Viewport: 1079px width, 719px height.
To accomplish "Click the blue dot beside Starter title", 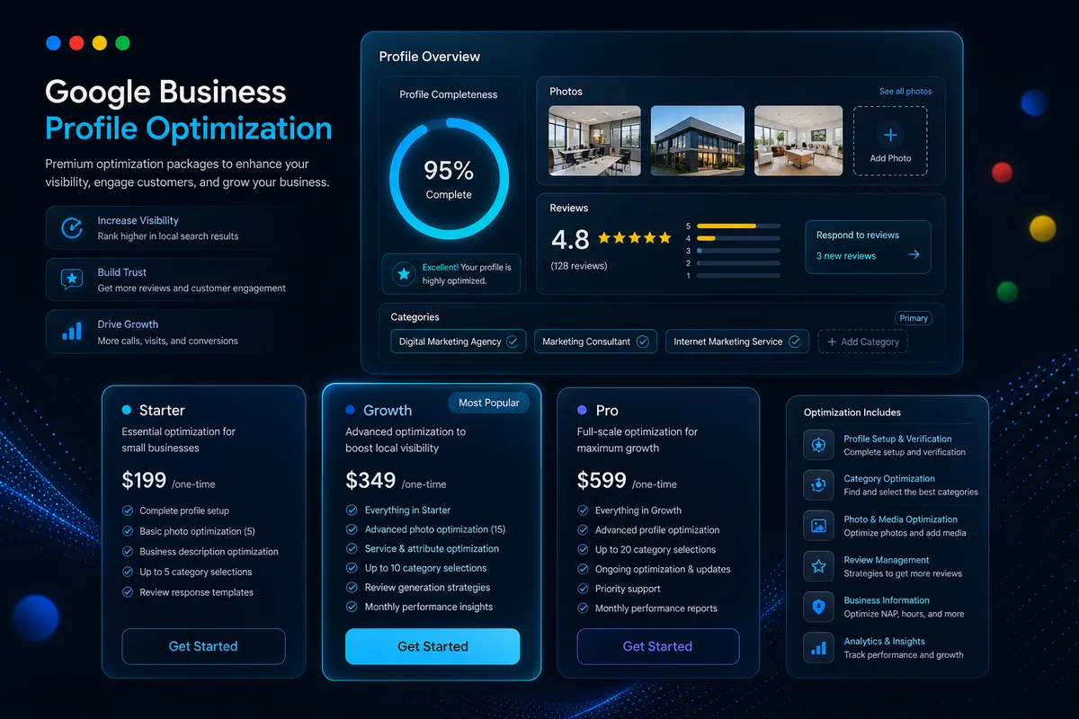I will (x=127, y=410).
